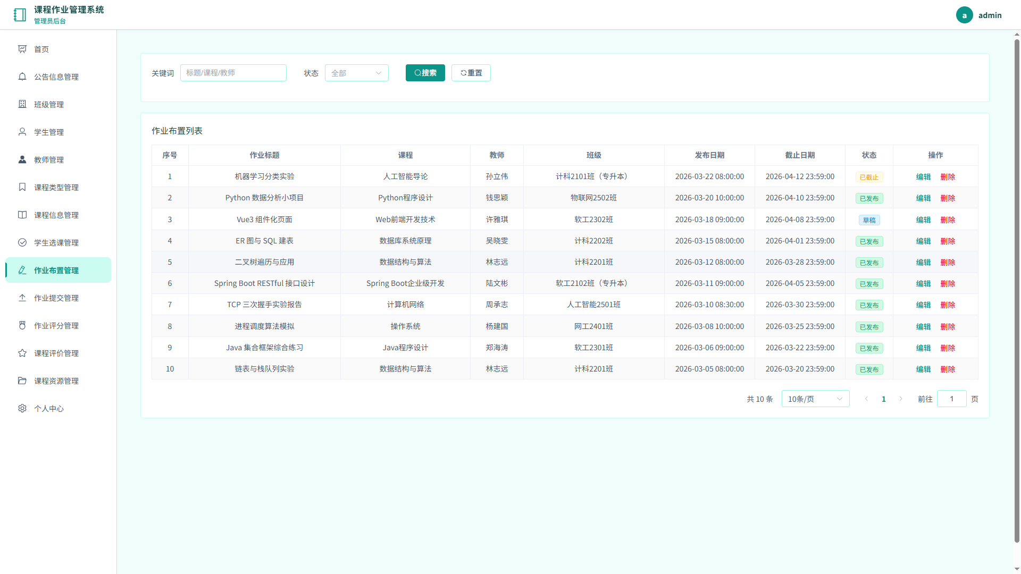Delete the 链表与栈队列实验 row
1021x574 pixels.
click(x=948, y=369)
